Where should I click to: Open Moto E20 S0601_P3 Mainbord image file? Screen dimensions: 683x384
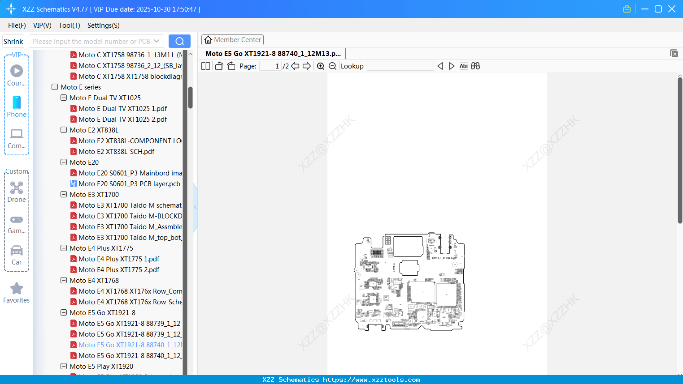126,173
